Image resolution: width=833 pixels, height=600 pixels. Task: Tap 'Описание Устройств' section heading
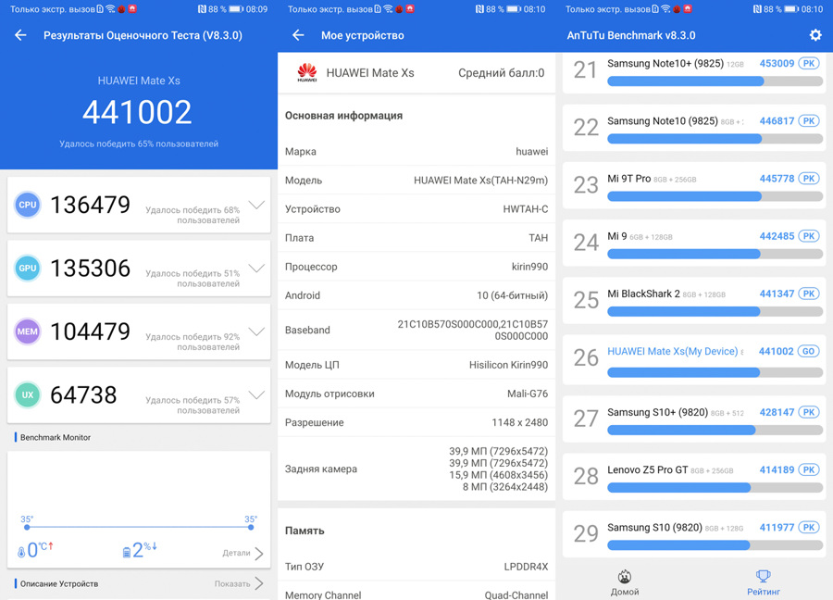[59, 583]
